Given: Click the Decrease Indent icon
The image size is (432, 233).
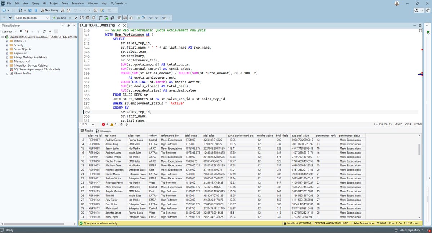Looking at the screenshot, I should (151, 18).
